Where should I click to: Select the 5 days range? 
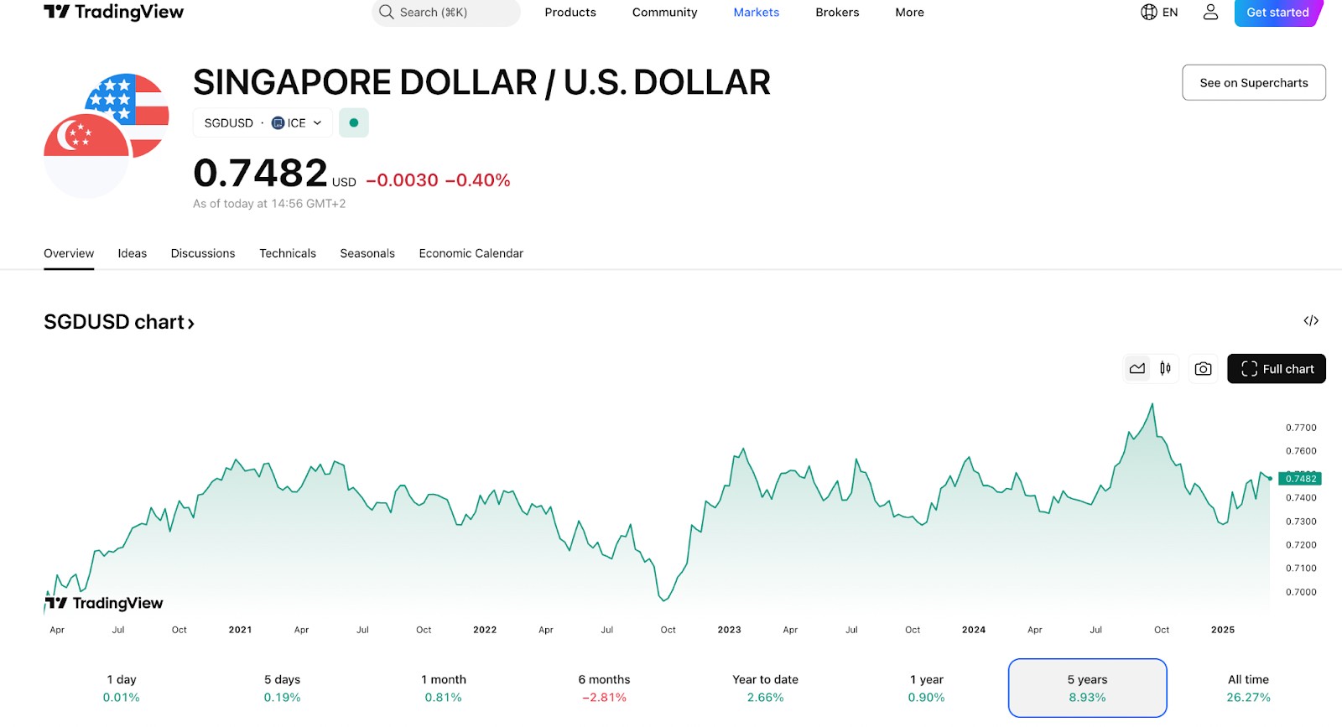click(283, 688)
